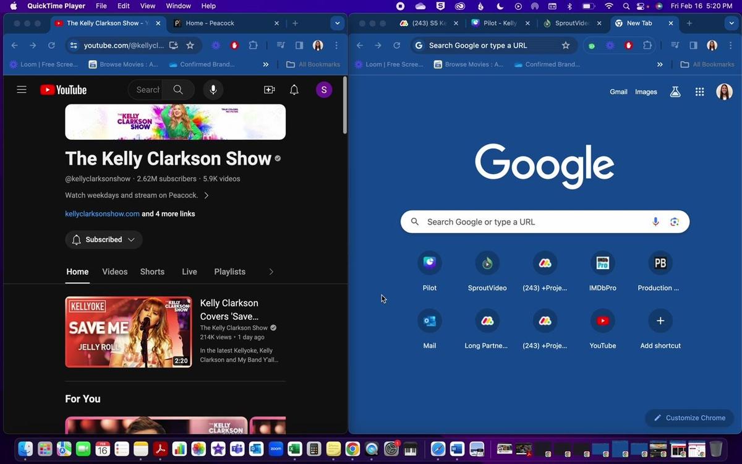Reload the YouTube page

51,45
